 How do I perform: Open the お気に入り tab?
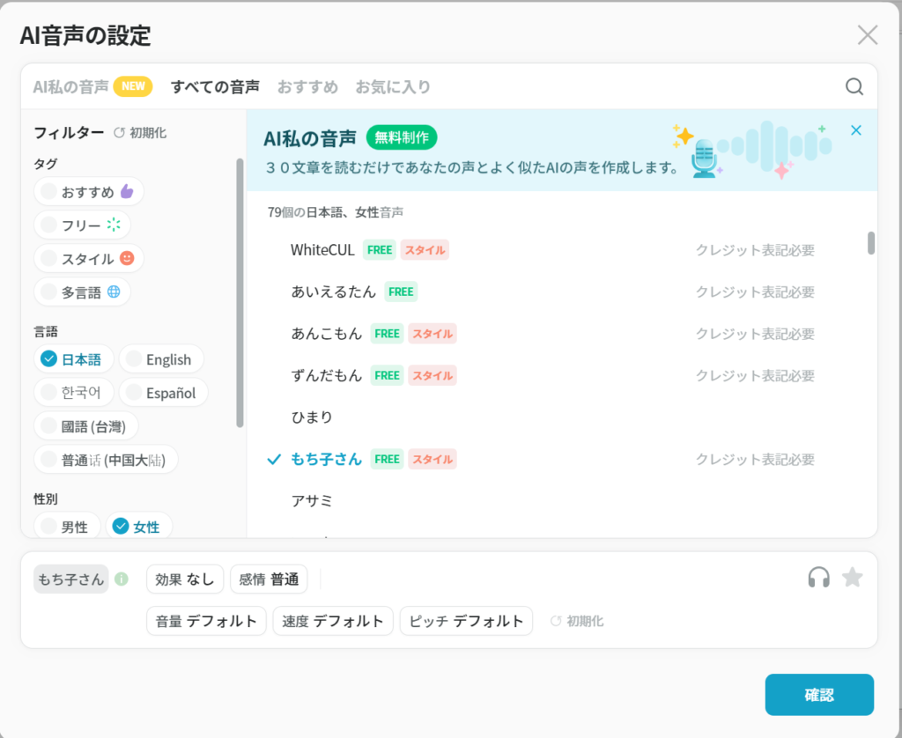click(393, 86)
